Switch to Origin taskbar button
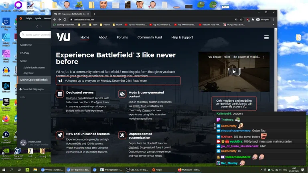The height and width of the screenshot is (173, 308). pos(162,170)
